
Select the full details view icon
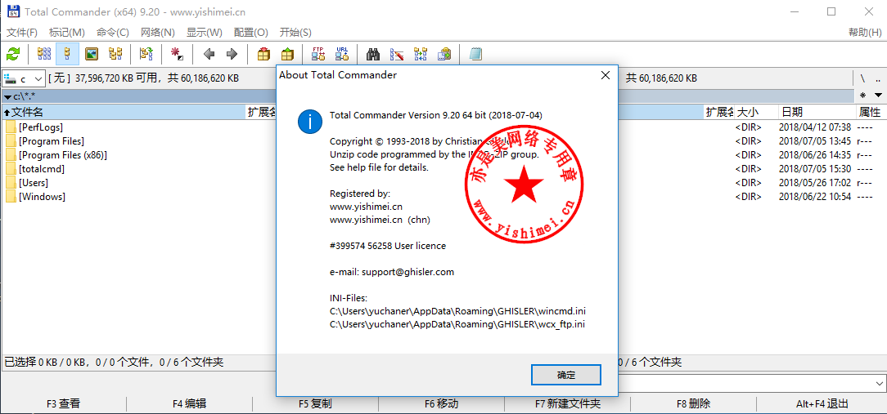(68, 54)
